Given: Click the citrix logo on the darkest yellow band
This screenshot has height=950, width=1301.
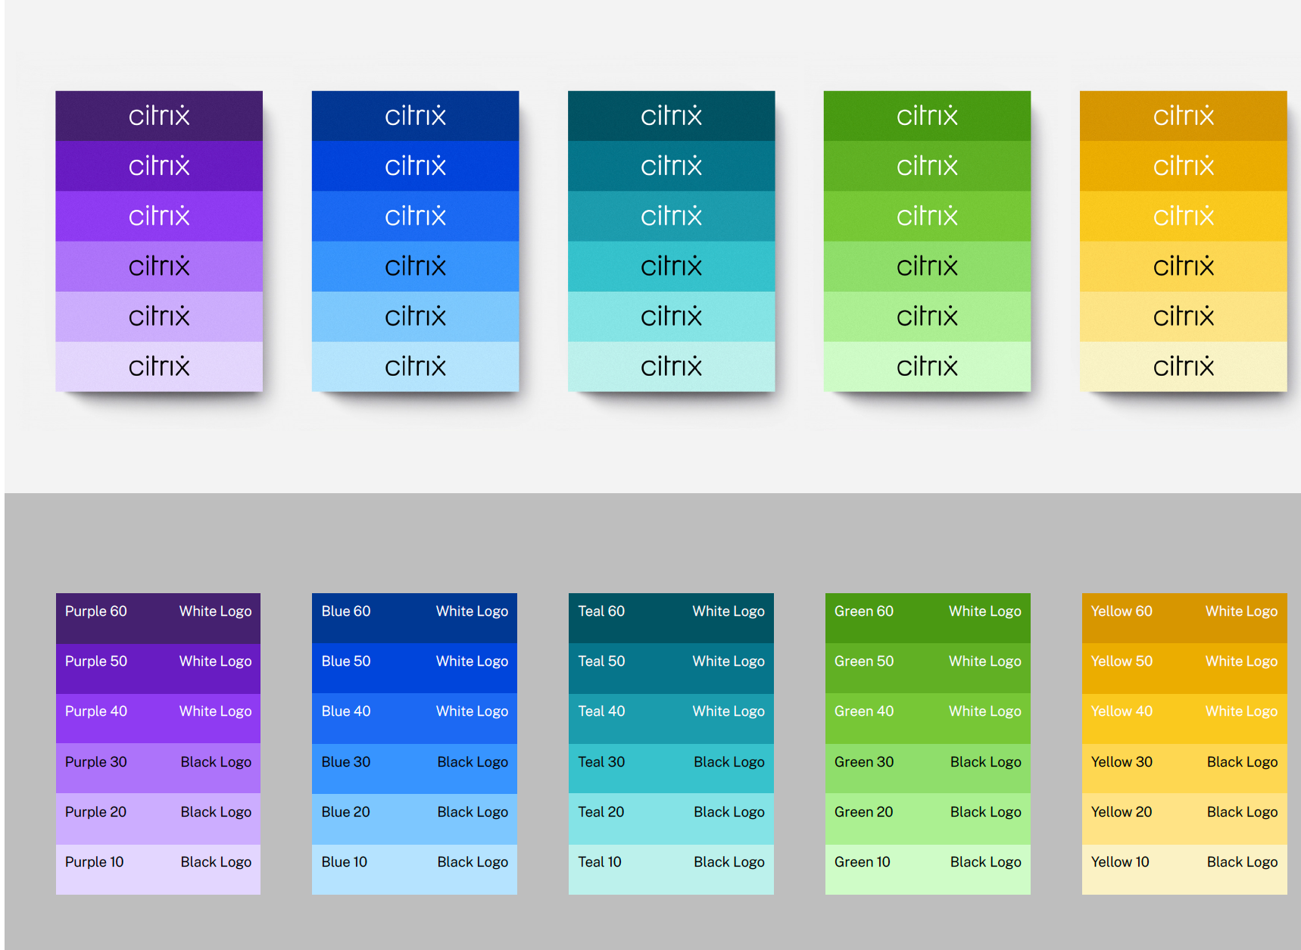Looking at the screenshot, I should (1184, 116).
